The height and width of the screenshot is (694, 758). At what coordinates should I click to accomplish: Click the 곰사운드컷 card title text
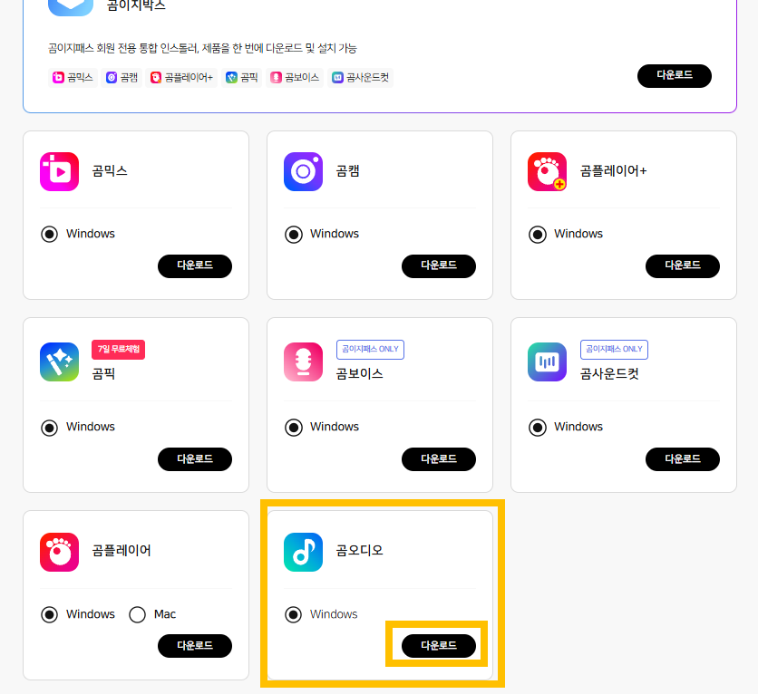609,374
